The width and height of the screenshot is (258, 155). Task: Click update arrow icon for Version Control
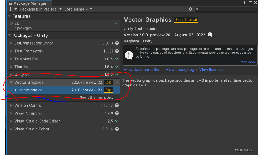tap(117, 105)
